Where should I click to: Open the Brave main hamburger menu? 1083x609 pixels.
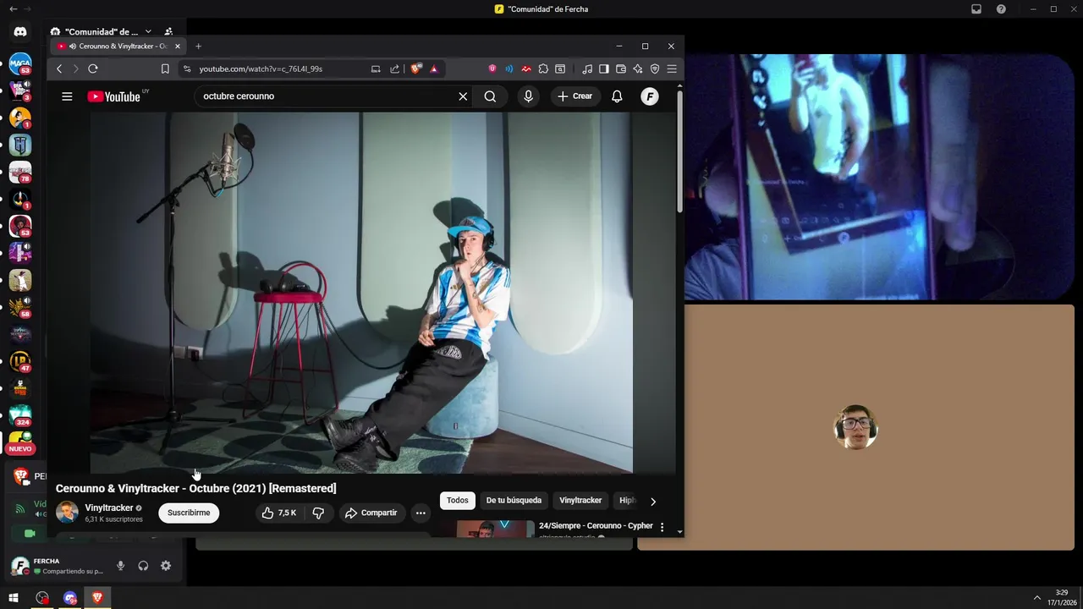tap(672, 69)
